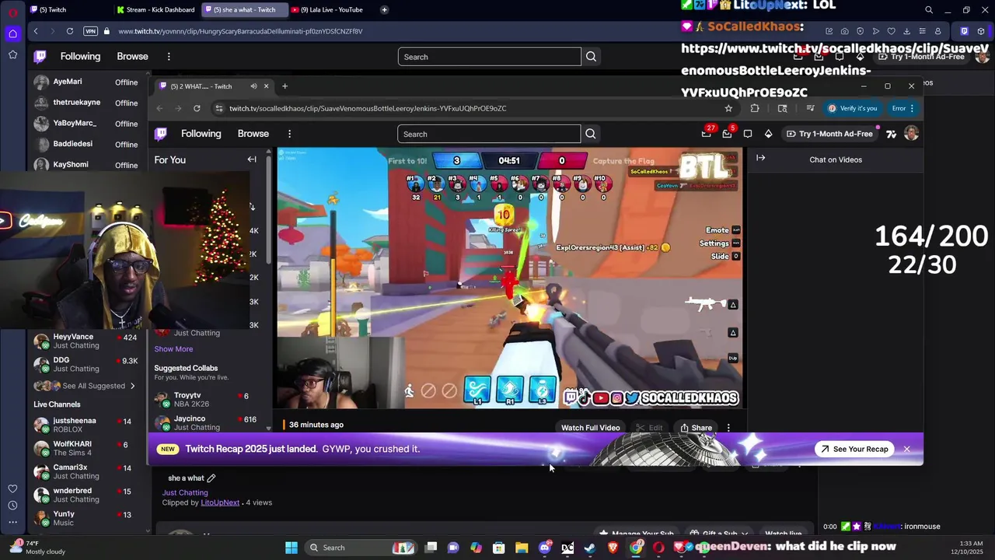This screenshot has width=995, height=560.
Task: Reload the back Opera browser page
Action: pyautogui.click(x=70, y=31)
